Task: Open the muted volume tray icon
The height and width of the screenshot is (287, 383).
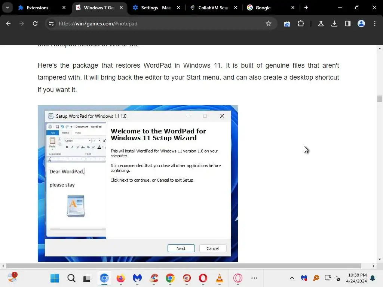Action: [x=337, y=278]
